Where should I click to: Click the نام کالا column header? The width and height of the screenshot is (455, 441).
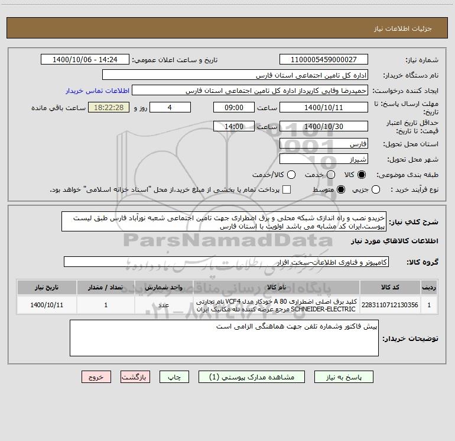(277, 288)
